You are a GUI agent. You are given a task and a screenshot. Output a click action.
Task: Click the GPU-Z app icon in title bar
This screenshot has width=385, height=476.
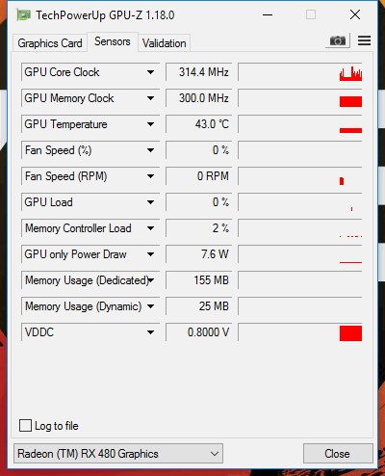(x=23, y=15)
